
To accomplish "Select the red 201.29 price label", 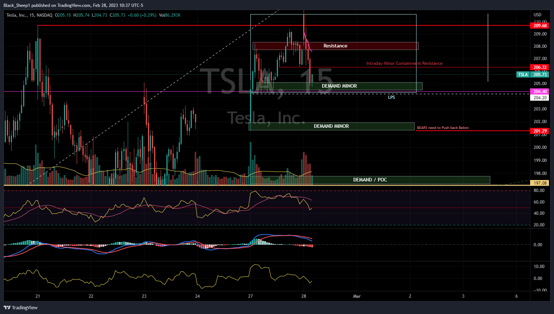I will [x=540, y=131].
